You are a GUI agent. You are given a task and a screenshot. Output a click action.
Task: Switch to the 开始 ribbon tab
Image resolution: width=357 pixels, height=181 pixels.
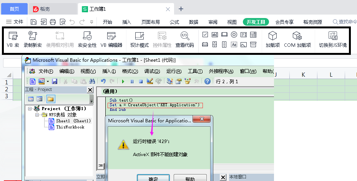click(107, 22)
